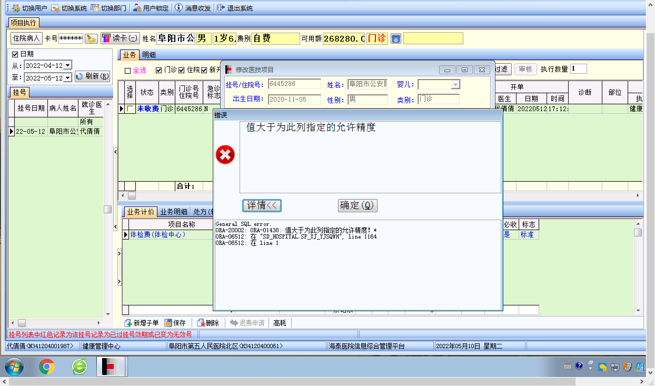Viewport: 655px width, 386px height.
Task: Click the 切换用户 switch user icon
Action: pos(16,8)
